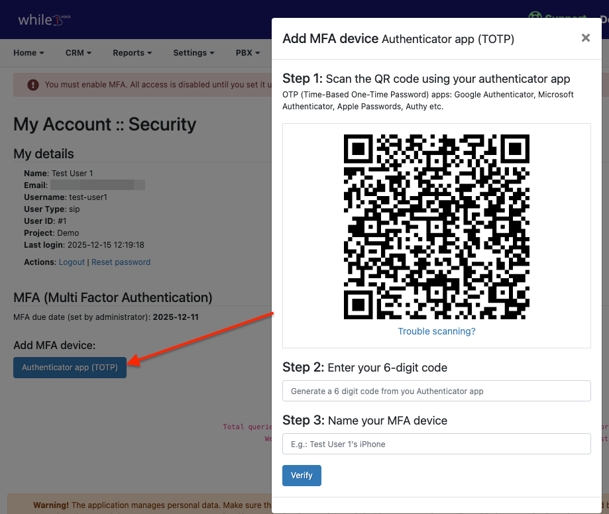Click the My Account :: Security heading

point(105,125)
